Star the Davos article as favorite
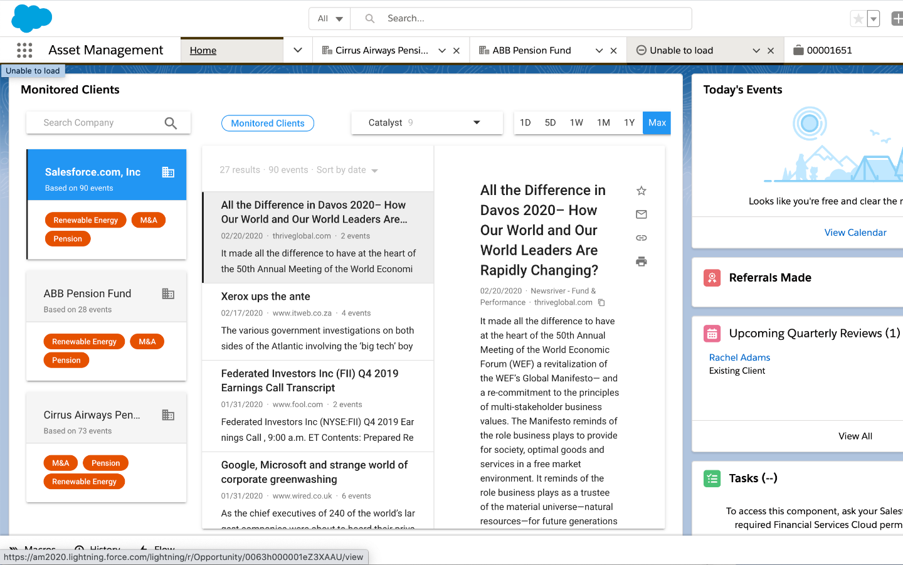This screenshot has height=565, width=903. tap(641, 191)
